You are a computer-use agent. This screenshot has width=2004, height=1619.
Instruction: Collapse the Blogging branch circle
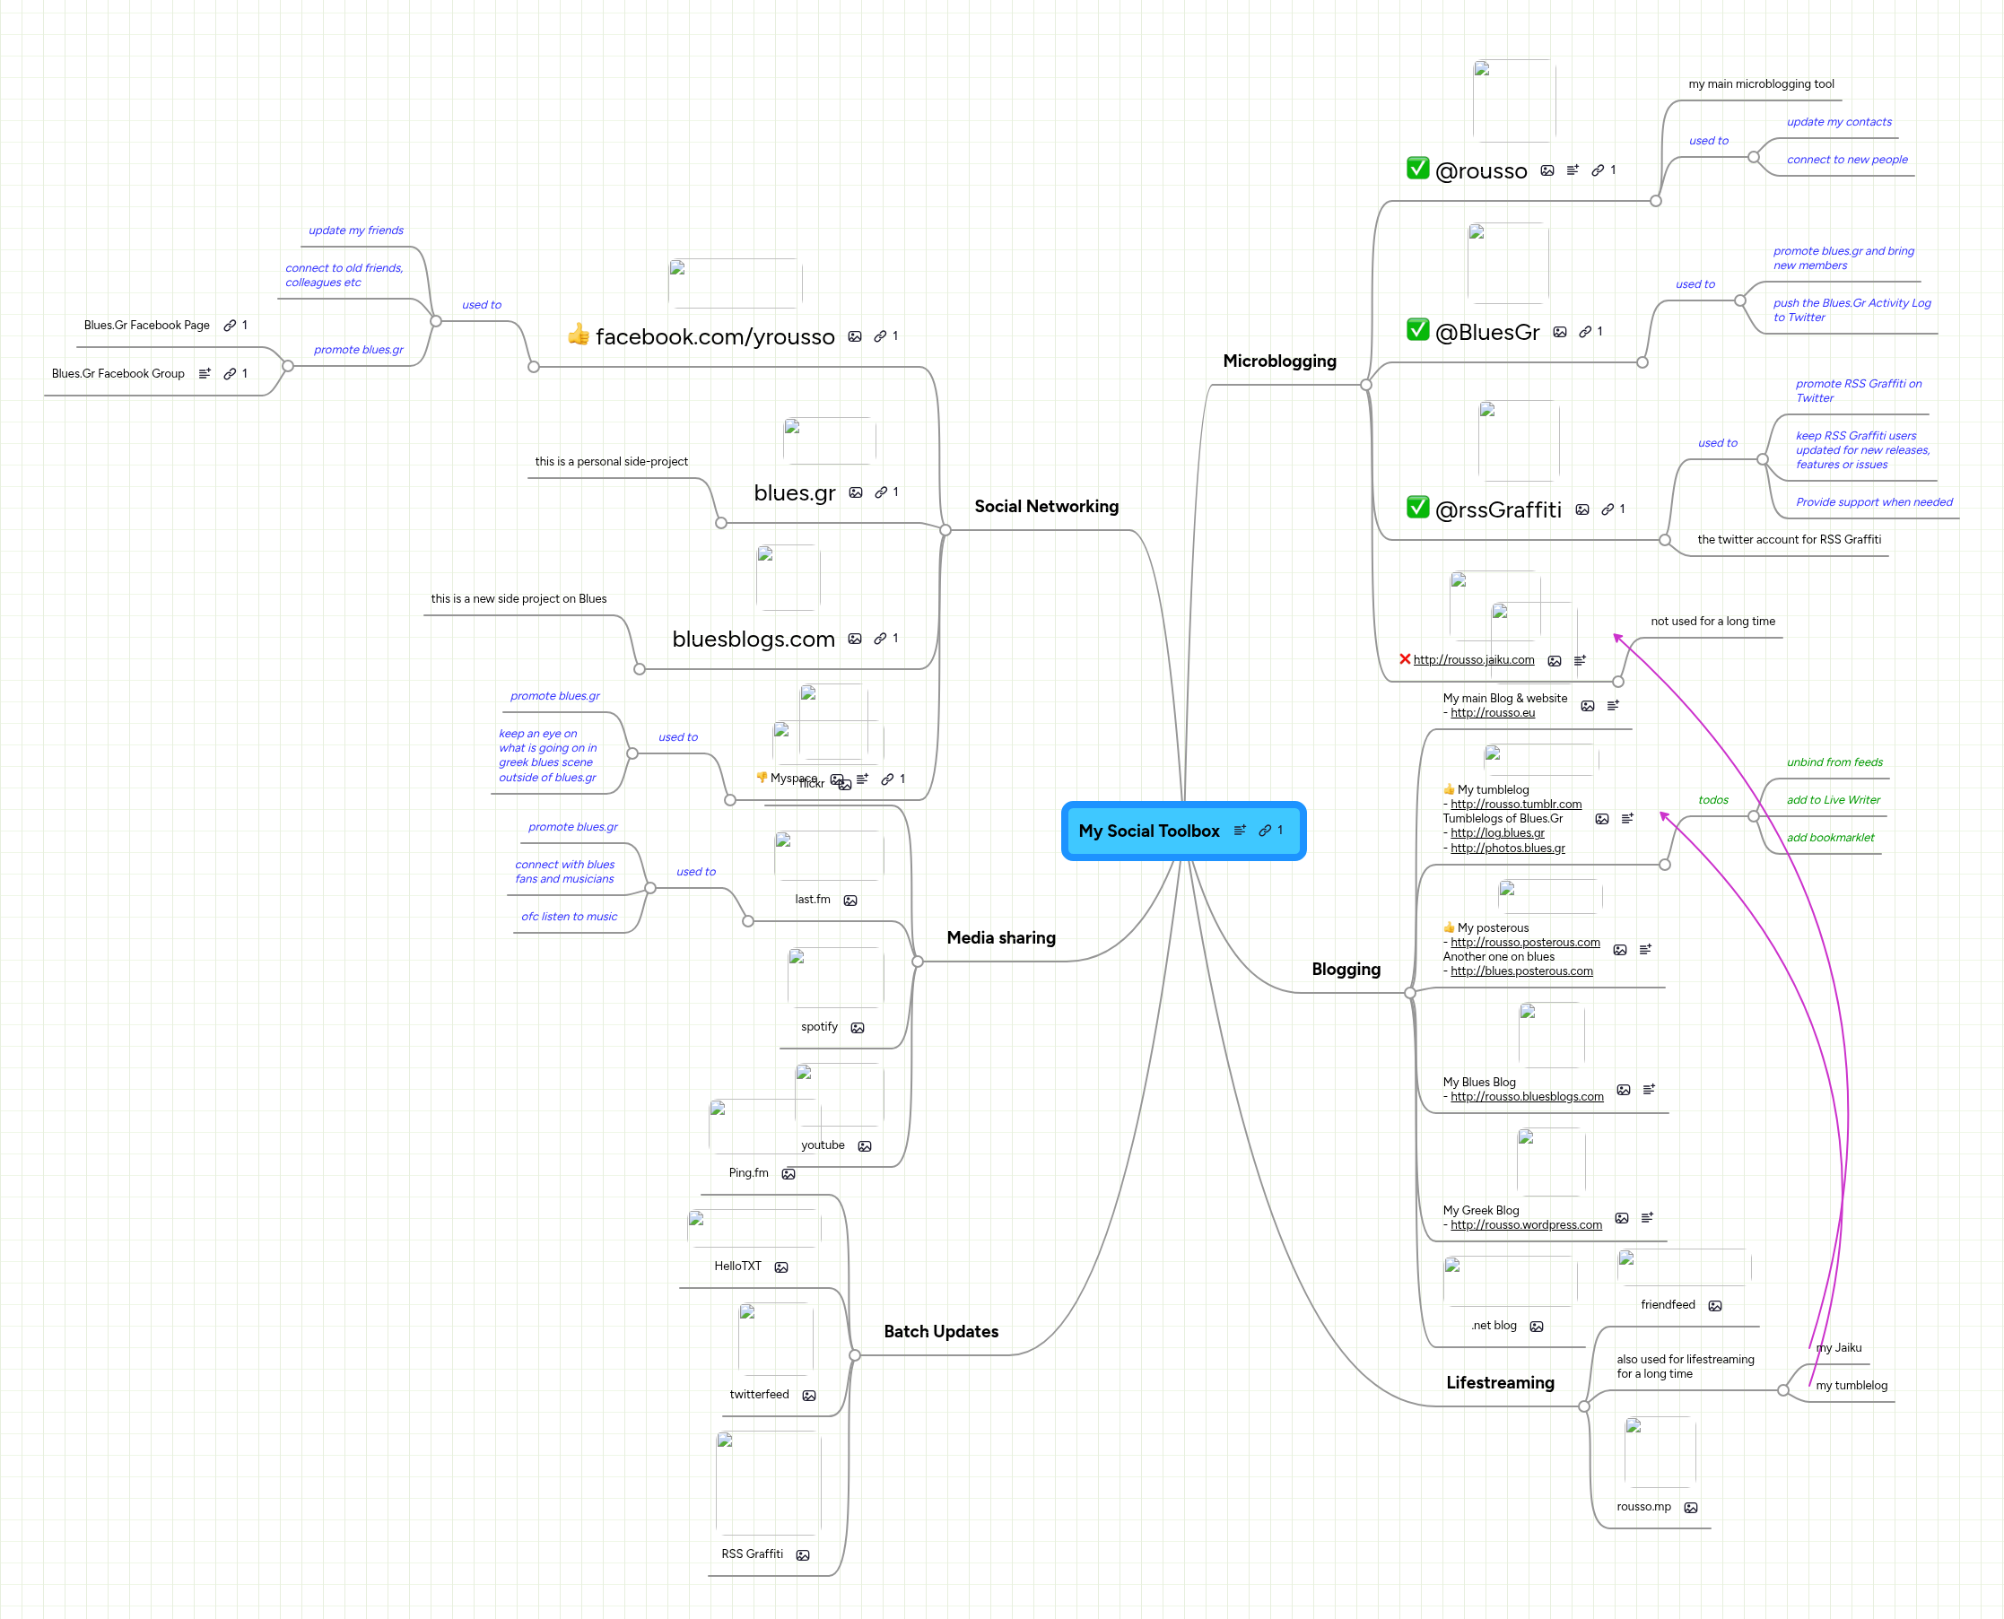(1410, 993)
